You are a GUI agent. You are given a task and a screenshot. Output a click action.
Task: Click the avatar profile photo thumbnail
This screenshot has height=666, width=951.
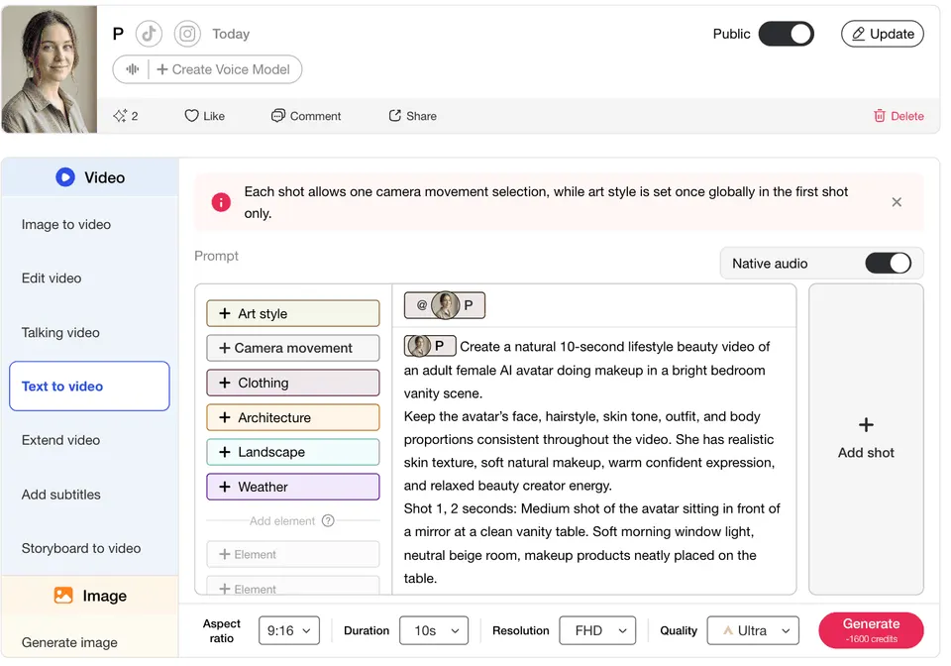[x=50, y=69]
